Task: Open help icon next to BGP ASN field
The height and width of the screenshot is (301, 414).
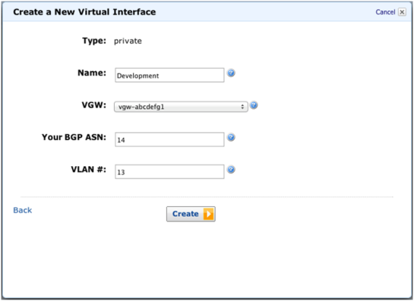Action: point(231,137)
